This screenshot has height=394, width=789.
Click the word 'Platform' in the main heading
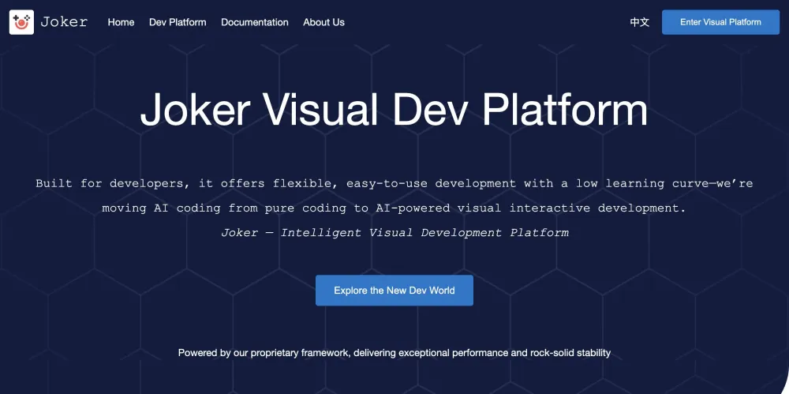[565, 111]
